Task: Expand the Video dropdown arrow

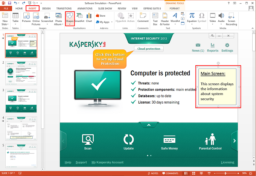Action: (x=213, y=24)
